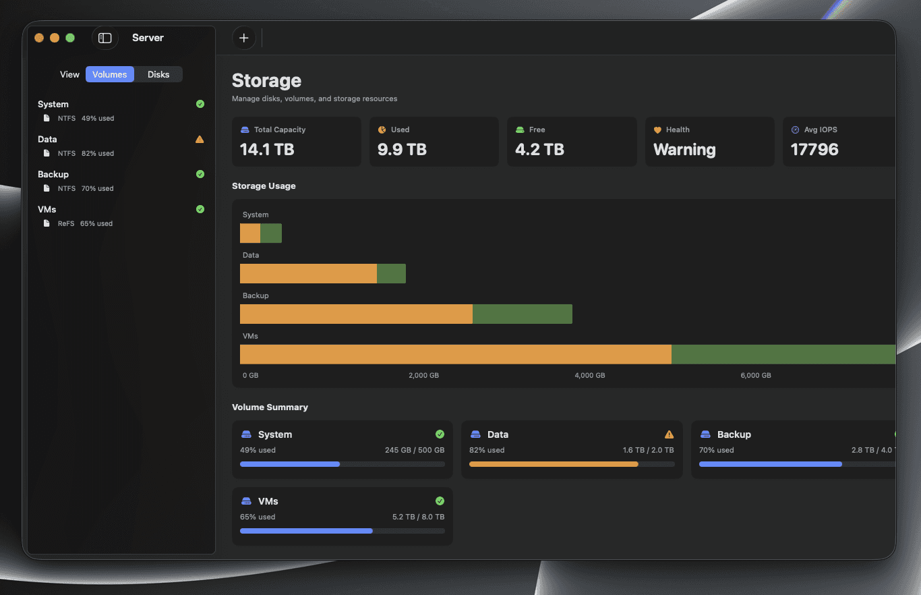The height and width of the screenshot is (595, 921).
Task: Click the 'Volume Summary' heading
Action: pyautogui.click(x=270, y=407)
